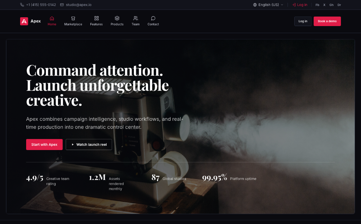This screenshot has height=224, width=361.
Task: Click the paragraph starting Apex combines campaign
Action: (x=105, y=123)
